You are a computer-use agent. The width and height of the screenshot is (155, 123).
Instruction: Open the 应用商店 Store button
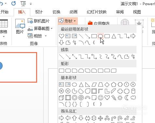[x=99, y=23]
